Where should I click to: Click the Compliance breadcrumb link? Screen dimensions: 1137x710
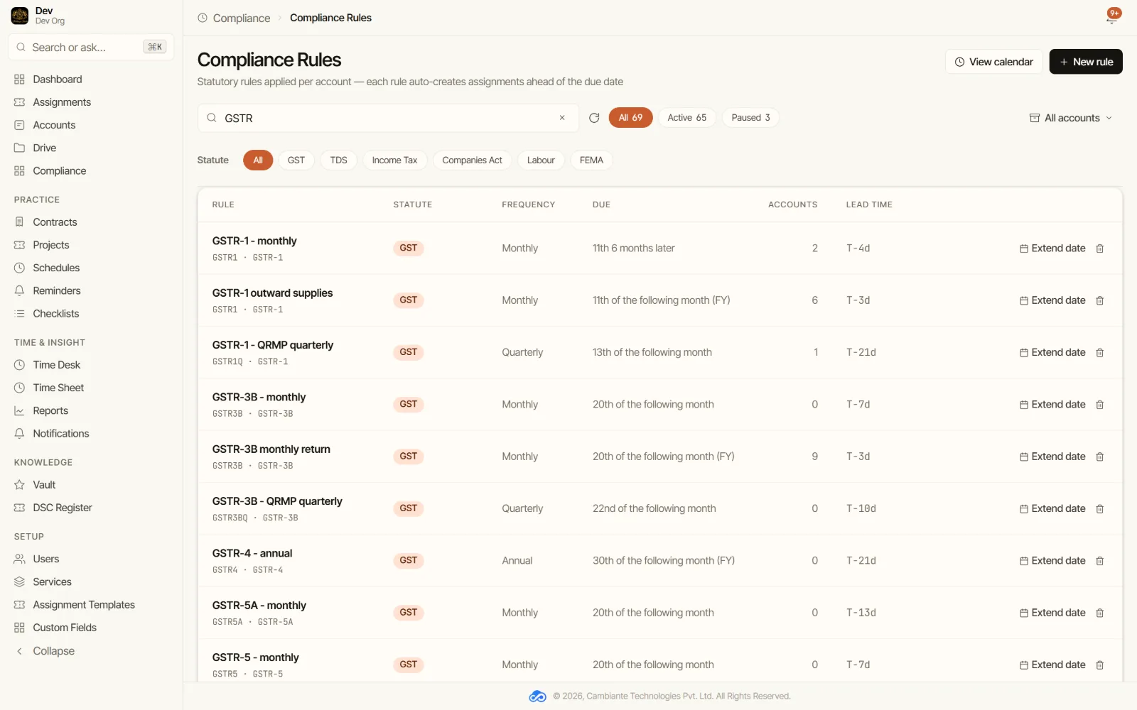(x=241, y=18)
